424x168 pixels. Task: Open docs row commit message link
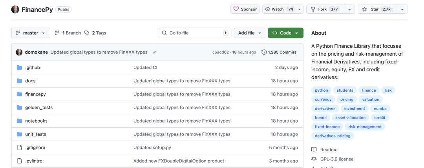click(182, 81)
